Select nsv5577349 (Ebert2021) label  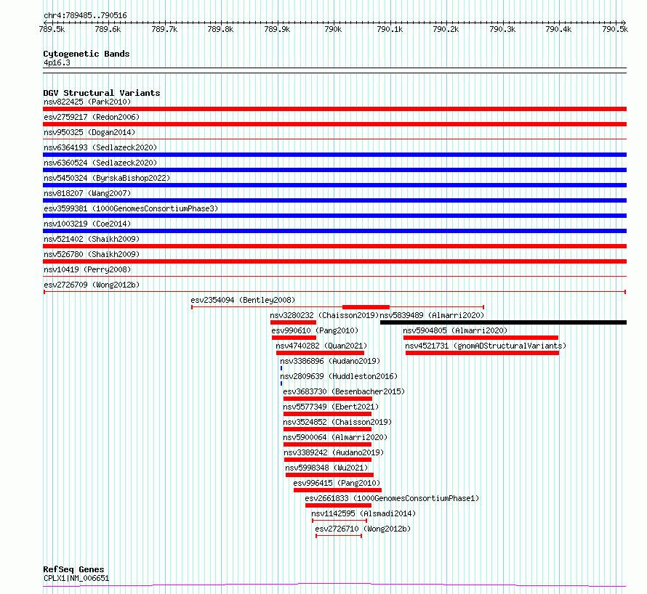(x=331, y=407)
